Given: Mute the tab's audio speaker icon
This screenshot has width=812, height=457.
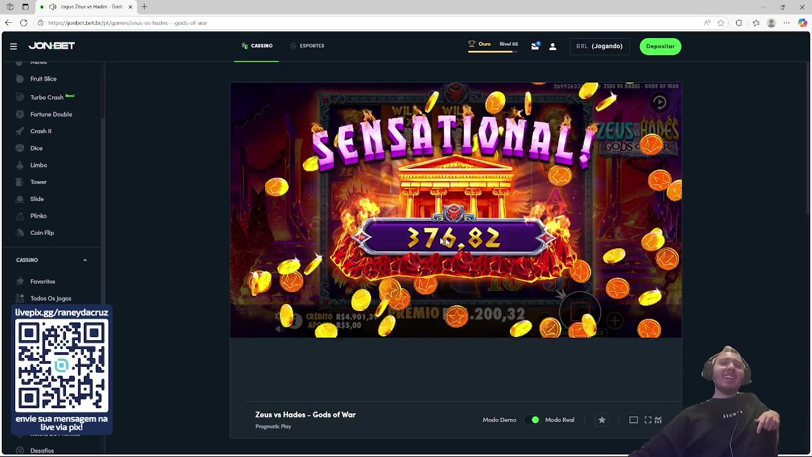Looking at the screenshot, I should pos(53,6).
